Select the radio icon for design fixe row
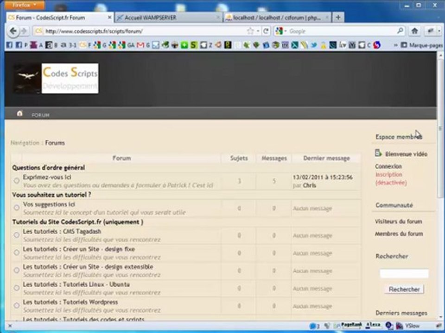The image size is (445, 333). pos(17,253)
